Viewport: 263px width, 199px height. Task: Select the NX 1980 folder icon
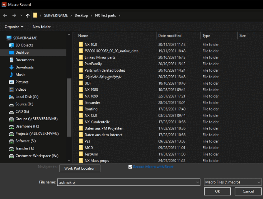tap(81, 90)
